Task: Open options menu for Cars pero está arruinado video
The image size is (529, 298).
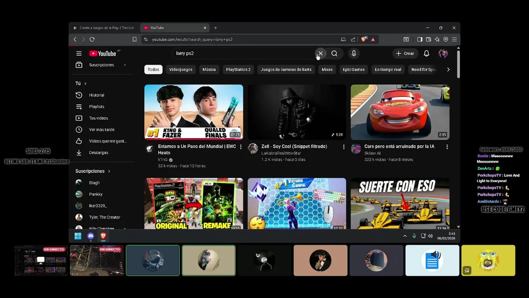Action: coord(447,147)
